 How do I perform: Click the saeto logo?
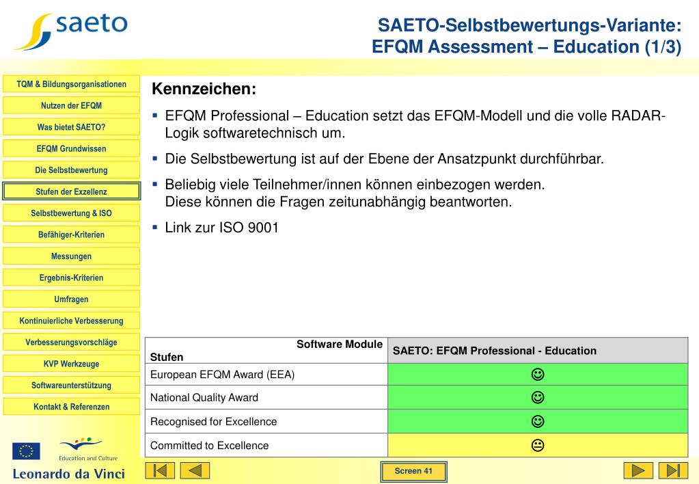pyautogui.click(x=71, y=30)
